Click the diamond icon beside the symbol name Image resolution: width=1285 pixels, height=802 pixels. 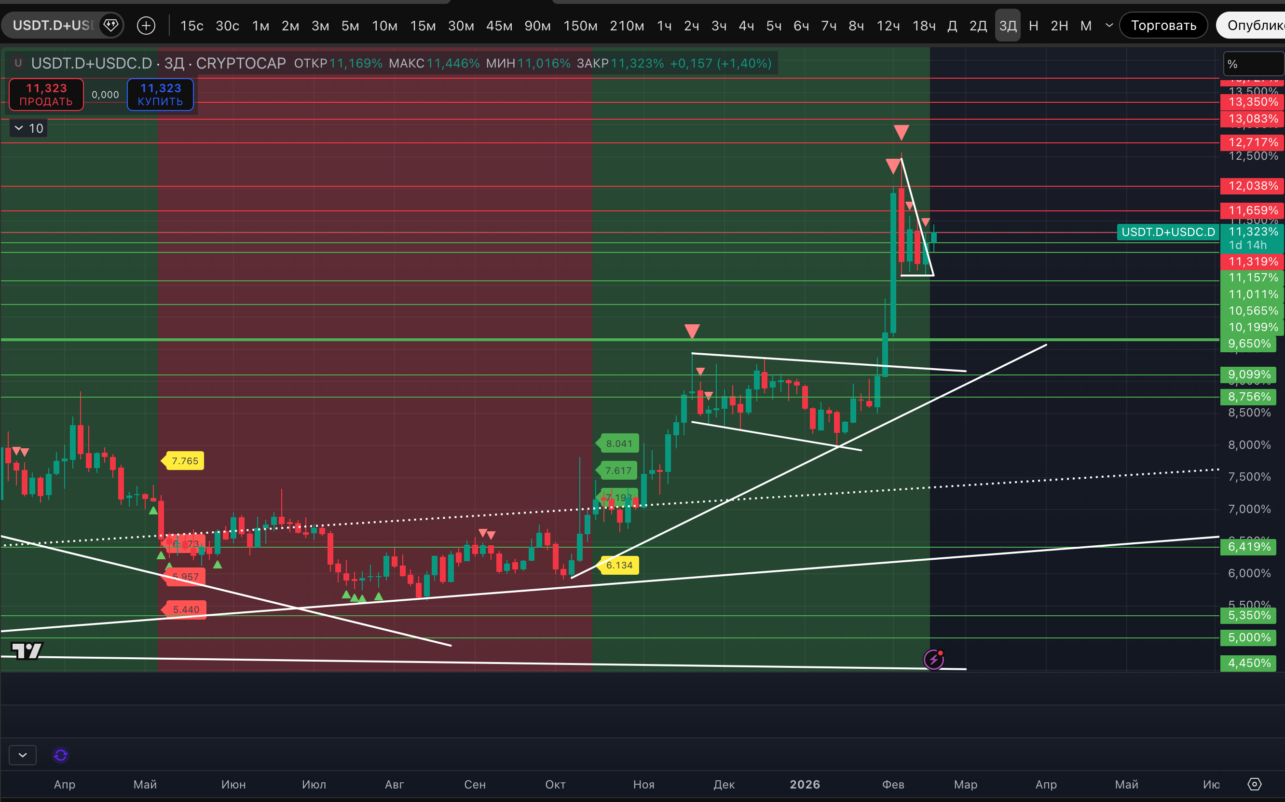[x=110, y=25]
